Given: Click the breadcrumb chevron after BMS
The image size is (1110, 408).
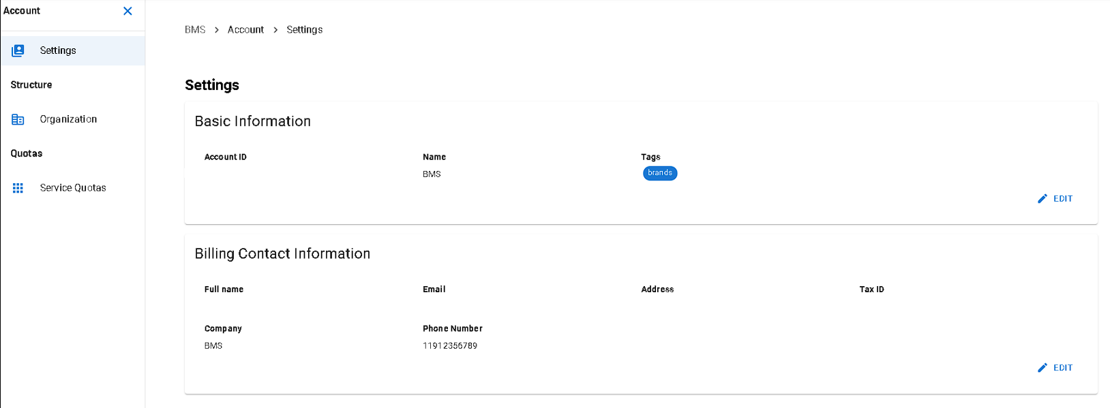Looking at the screenshot, I should pos(217,30).
